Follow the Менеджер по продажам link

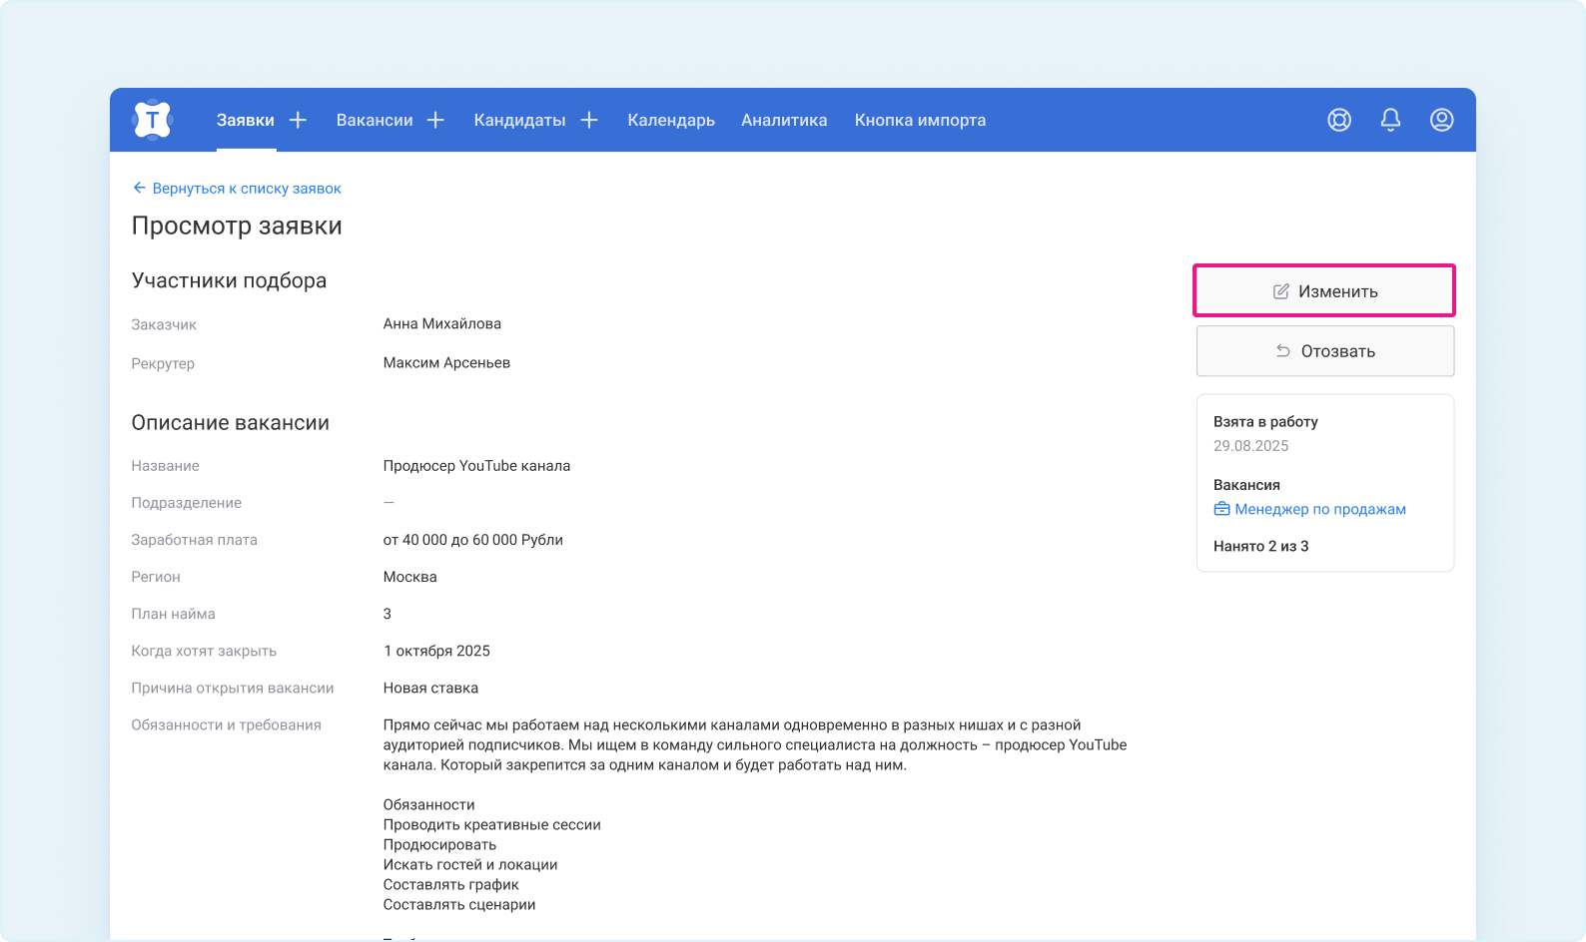point(1319,509)
